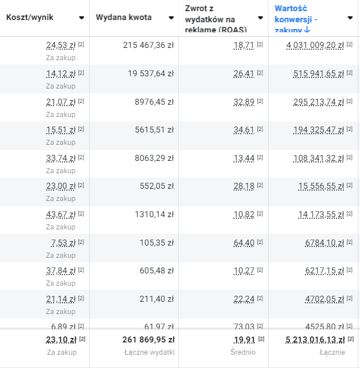This screenshot has width=360, height=368.
Task: Click the footnote marker beside average ROAS 19,91
Action: pos(260,339)
